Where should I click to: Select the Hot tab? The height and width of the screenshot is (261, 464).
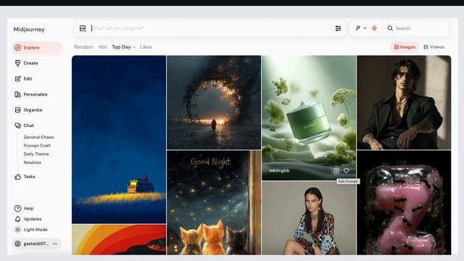[x=102, y=46]
